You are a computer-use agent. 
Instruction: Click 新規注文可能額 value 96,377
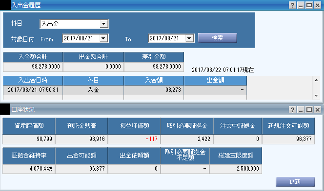coord(304,139)
